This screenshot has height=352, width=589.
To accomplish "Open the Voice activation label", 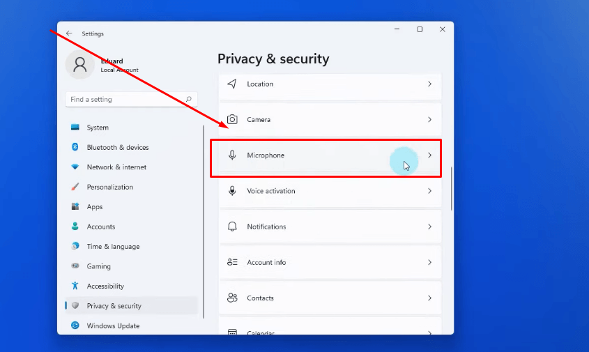I will (x=271, y=191).
